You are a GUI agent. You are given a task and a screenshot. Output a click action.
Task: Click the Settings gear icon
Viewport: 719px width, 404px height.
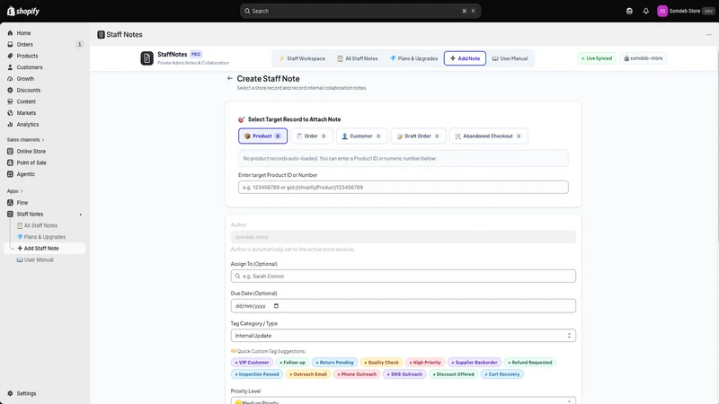tap(10, 393)
